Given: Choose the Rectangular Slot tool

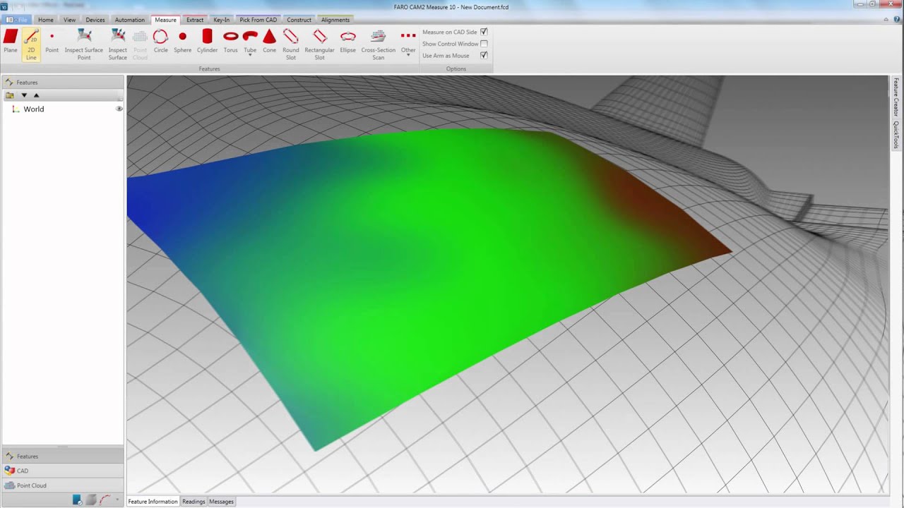Looking at the screenshot, I should [x=320, y=44].
